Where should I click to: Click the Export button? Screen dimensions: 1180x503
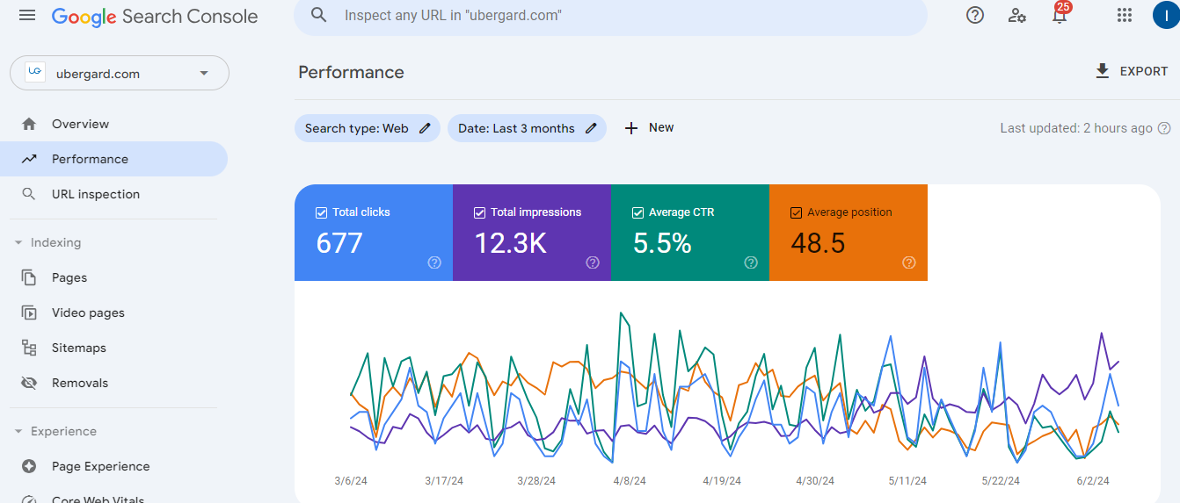(x=1131, y=71)
